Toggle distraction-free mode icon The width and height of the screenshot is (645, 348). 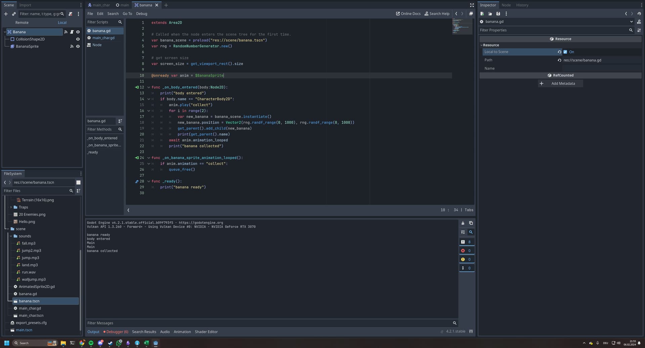[x=472, y=5]
